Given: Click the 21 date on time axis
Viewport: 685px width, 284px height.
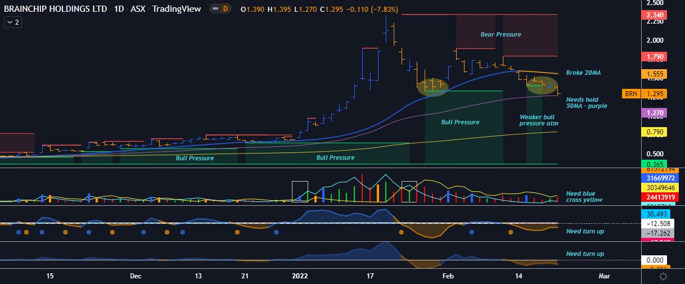Looking at the screenshot, I should point(245,276).
